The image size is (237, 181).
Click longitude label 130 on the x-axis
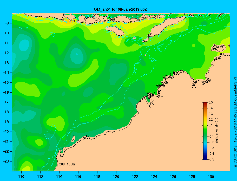pyautogui.click(x=211, y=177)
